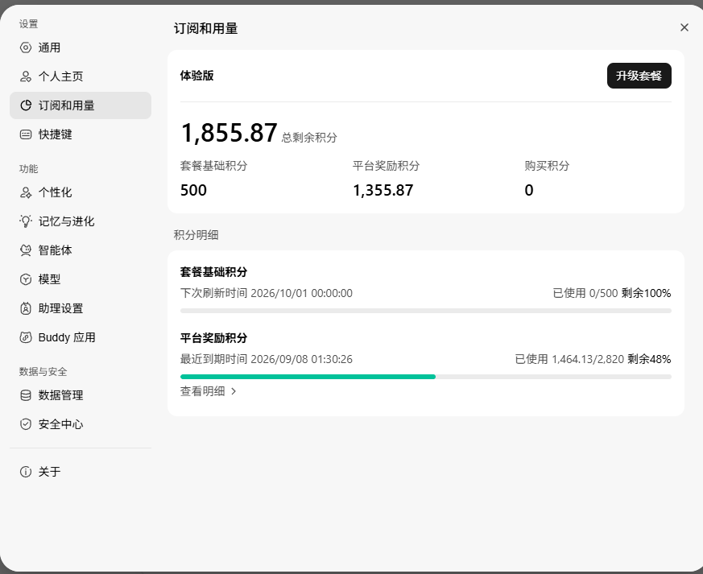Click the 1,355.87 platform reward points value

(383, 191)
